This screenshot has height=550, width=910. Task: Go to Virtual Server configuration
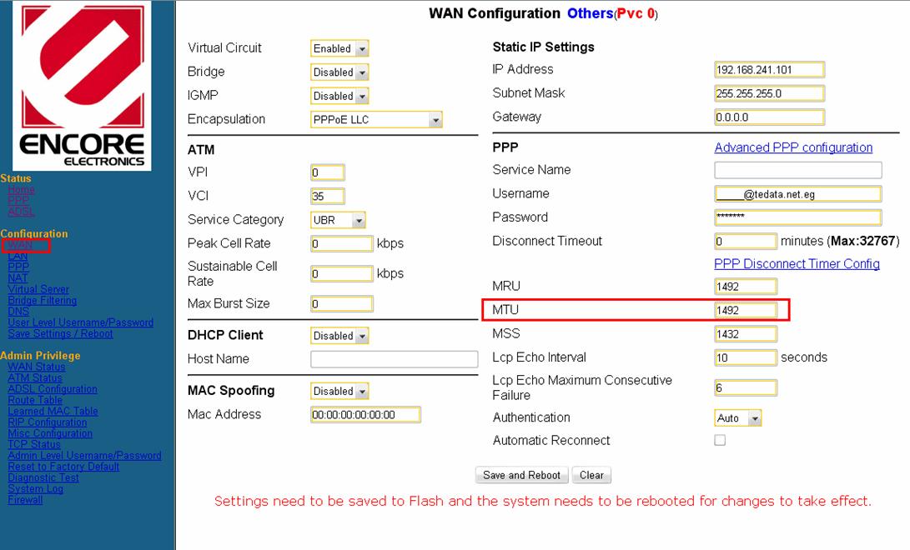[x=38, y=288]
